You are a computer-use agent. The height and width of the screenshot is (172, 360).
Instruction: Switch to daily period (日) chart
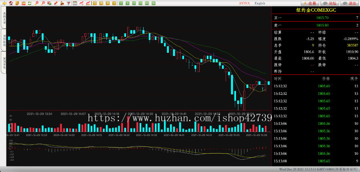click(94, 3)
